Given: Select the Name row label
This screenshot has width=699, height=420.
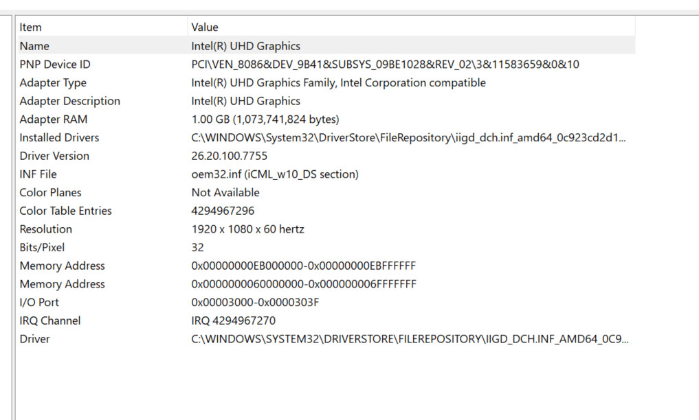Looking at the screenshot, I should (34, 46).
